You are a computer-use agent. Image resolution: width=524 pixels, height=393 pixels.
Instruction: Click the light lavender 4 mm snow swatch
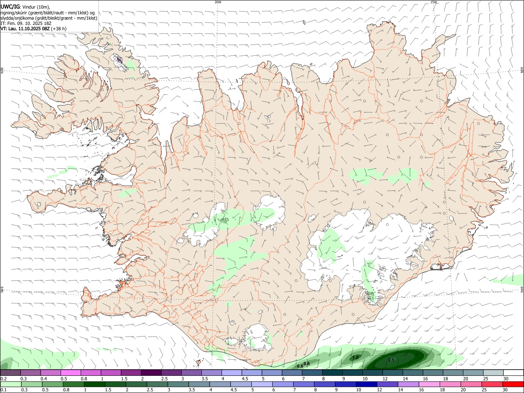click(232, 373)
